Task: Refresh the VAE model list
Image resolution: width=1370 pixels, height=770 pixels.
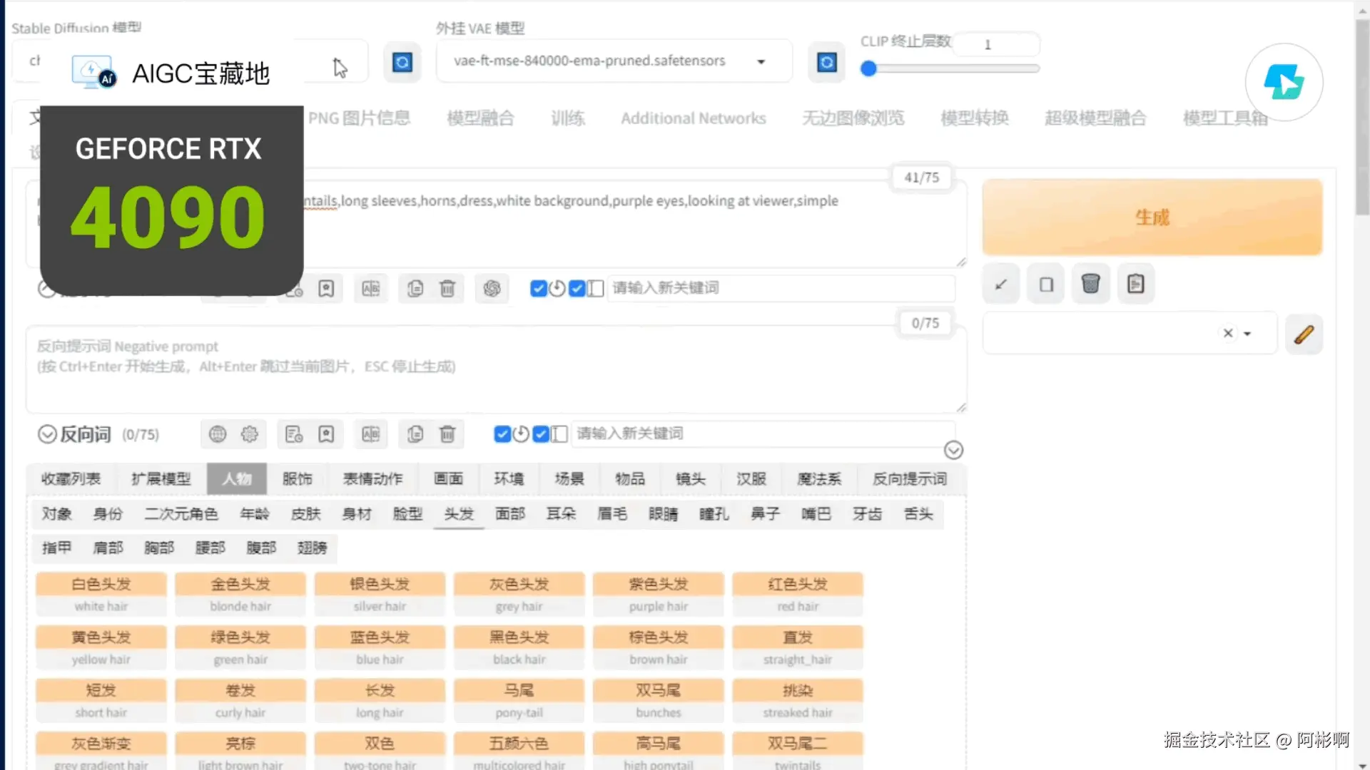Action: tap(826, 63)
